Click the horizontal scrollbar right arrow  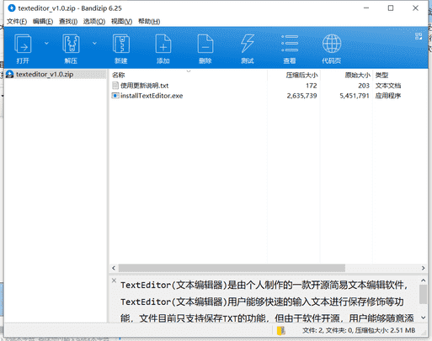[x=423, y=268]
